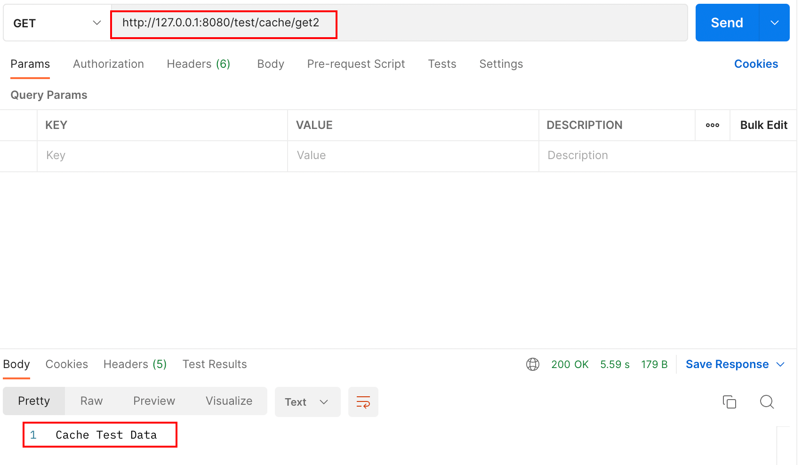Click the VALUE column header
This screenshot has width=802, height=465.
(314, 125)
